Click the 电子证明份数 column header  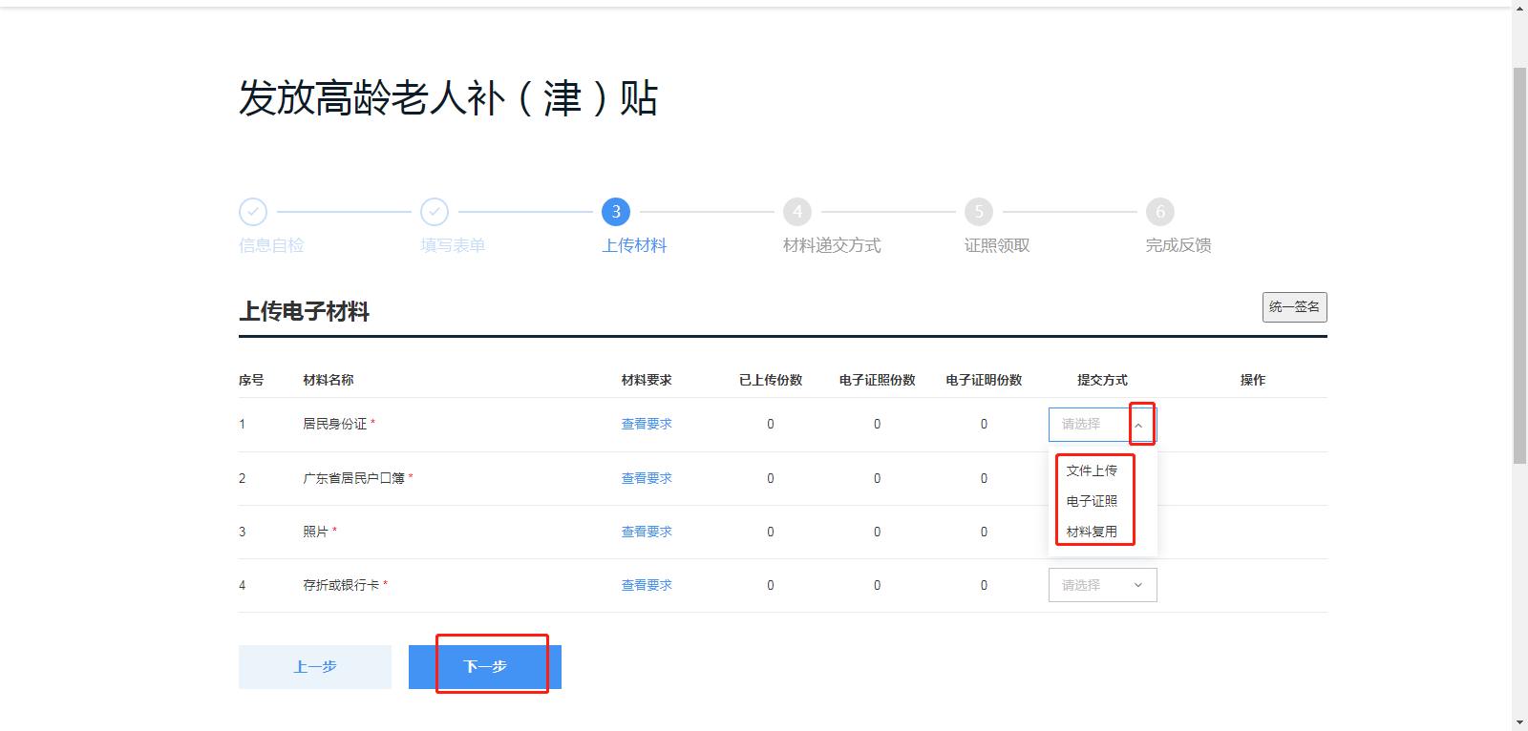pyautogui.click(x=985, y=380)
